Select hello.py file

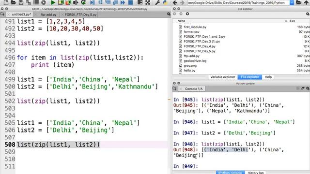pos(189,71)
